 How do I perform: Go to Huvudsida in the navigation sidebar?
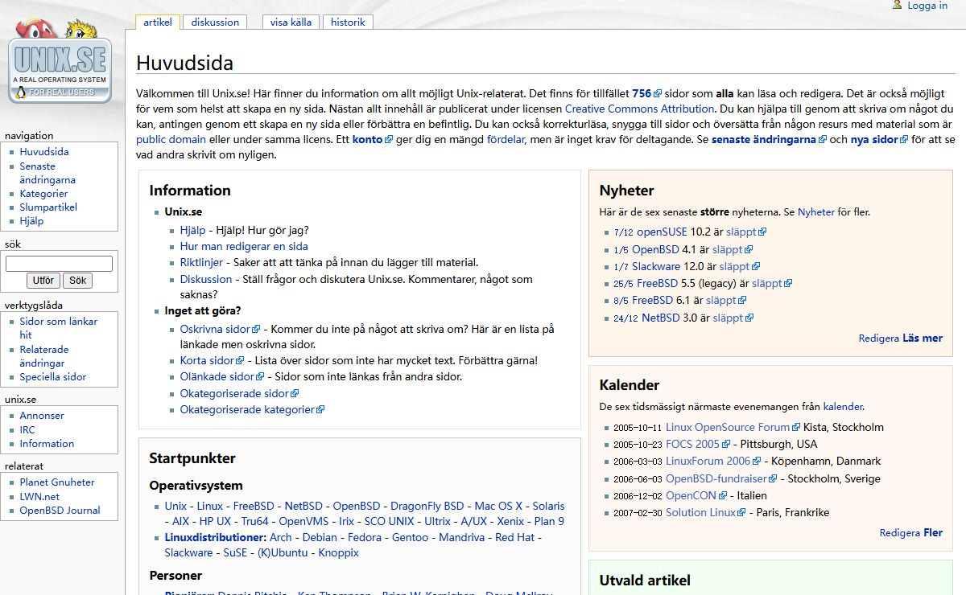tap(44, 151)
